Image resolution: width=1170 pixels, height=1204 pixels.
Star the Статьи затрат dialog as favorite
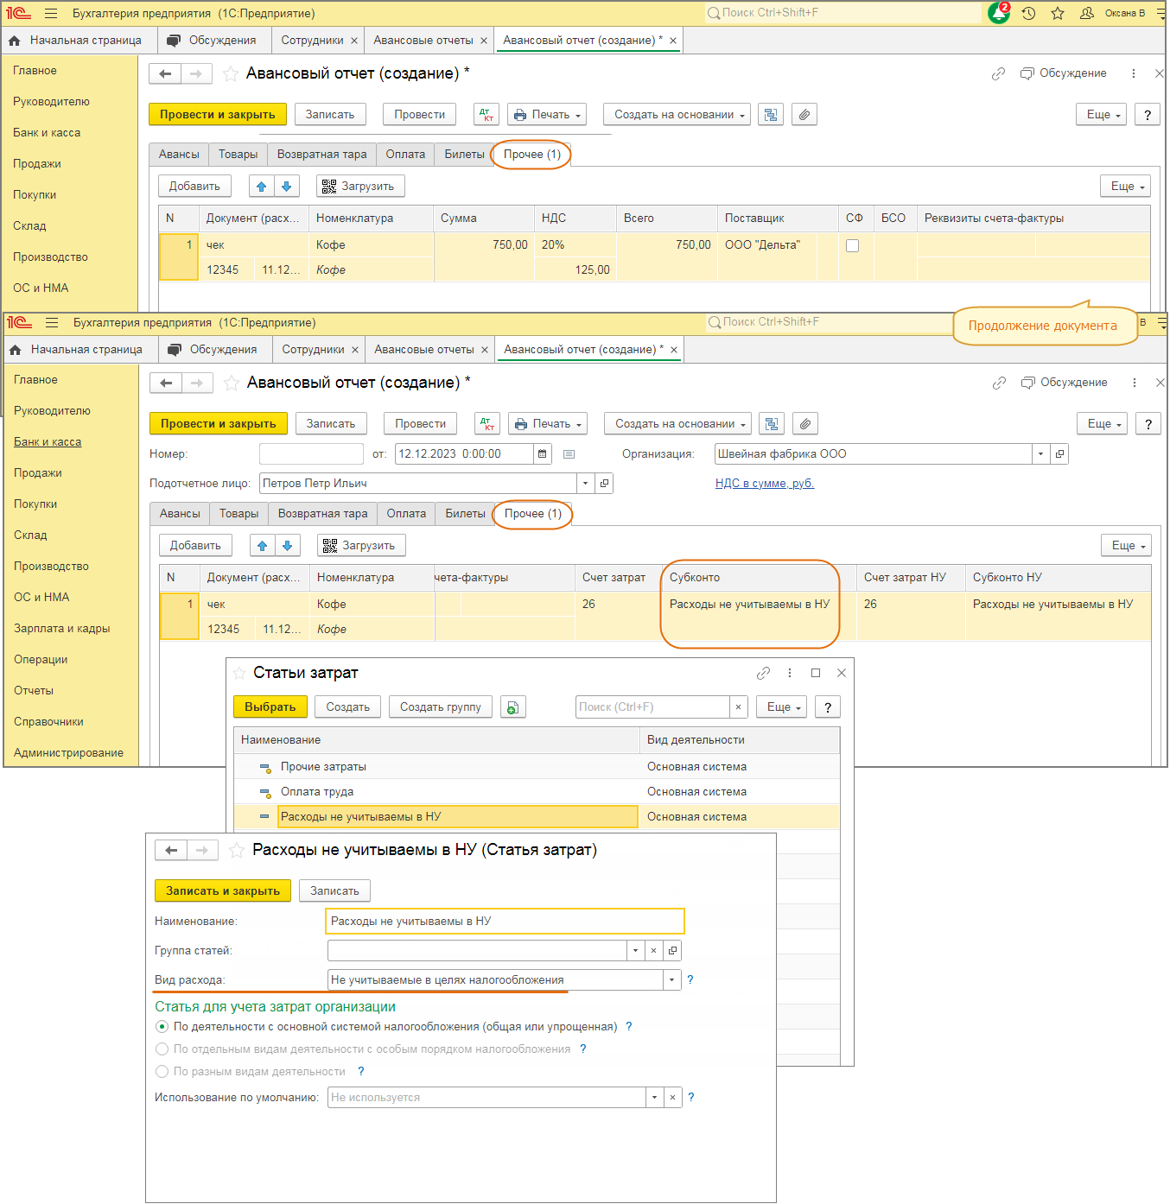(x=240, y=674)
